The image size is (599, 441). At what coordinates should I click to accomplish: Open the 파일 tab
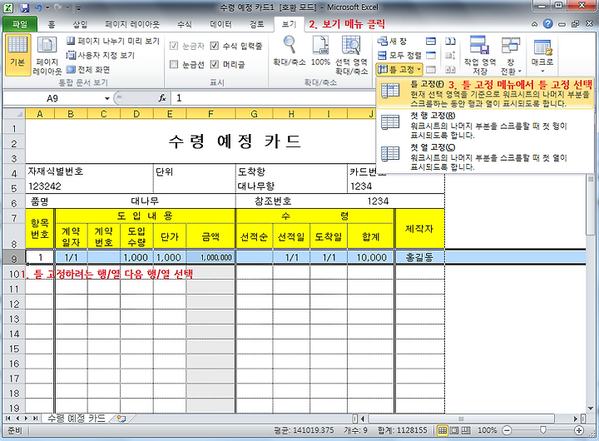pyautogui.click(x=20, y=24)
